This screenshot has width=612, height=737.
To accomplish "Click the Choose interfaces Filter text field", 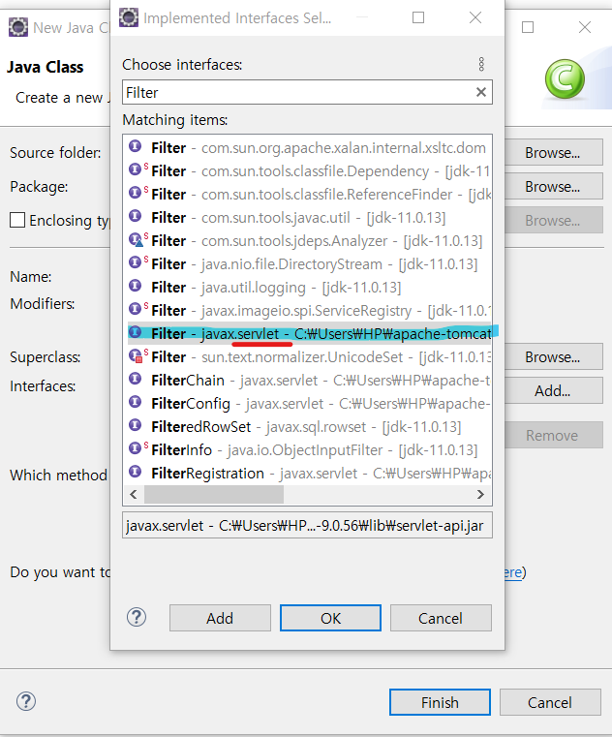I will click(x=307, y=92).
